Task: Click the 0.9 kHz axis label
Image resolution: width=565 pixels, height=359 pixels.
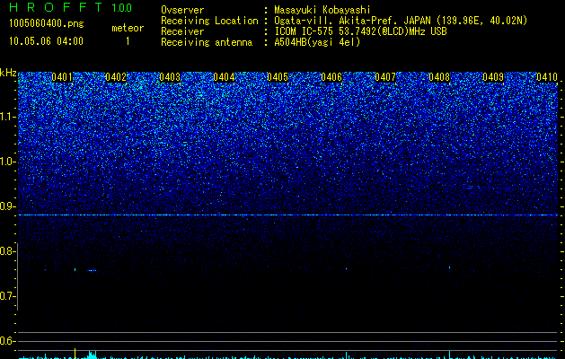Action: pyautogui.click(x=7, y=206)
